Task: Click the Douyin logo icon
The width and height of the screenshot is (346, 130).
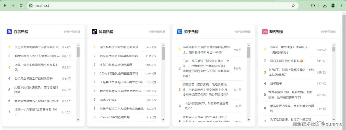Action: click(x=94, y=31)
